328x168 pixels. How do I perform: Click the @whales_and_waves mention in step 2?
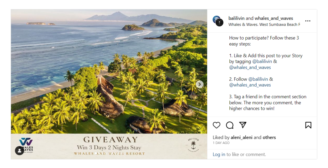[250, 85]
